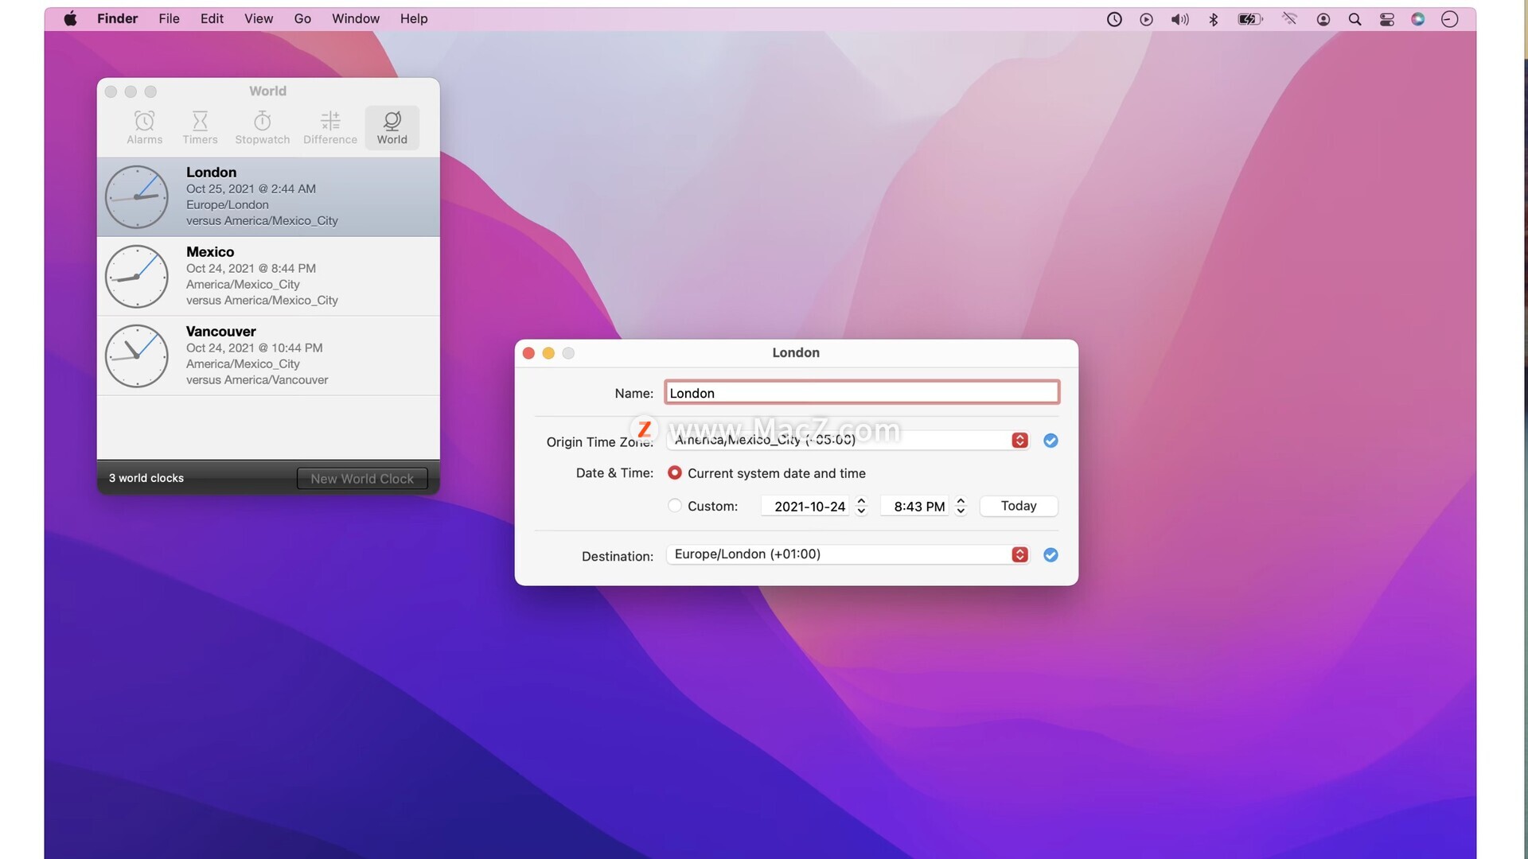Open the Help menu
Image resolution: width=1528 pixels, height=859 pixels.
(414, 19)
